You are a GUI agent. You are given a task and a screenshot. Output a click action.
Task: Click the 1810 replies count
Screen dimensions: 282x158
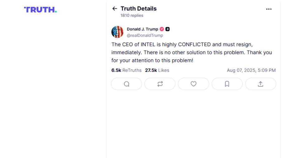[132, 16]
